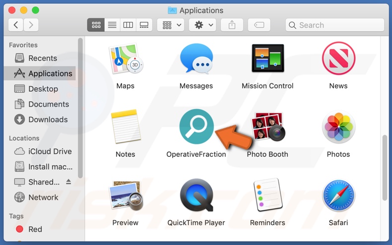Click the Share toolbar button

(232, 25)
